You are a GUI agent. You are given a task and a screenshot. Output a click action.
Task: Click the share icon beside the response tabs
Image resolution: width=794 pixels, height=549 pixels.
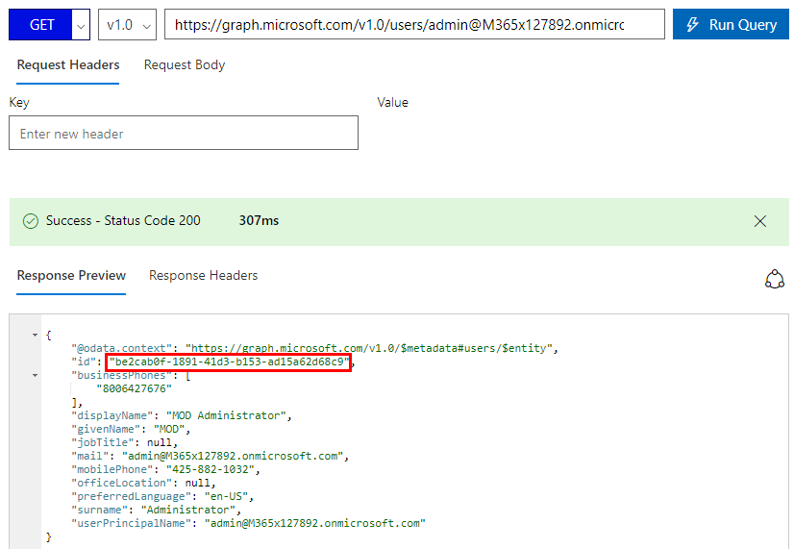coord(774,279)
